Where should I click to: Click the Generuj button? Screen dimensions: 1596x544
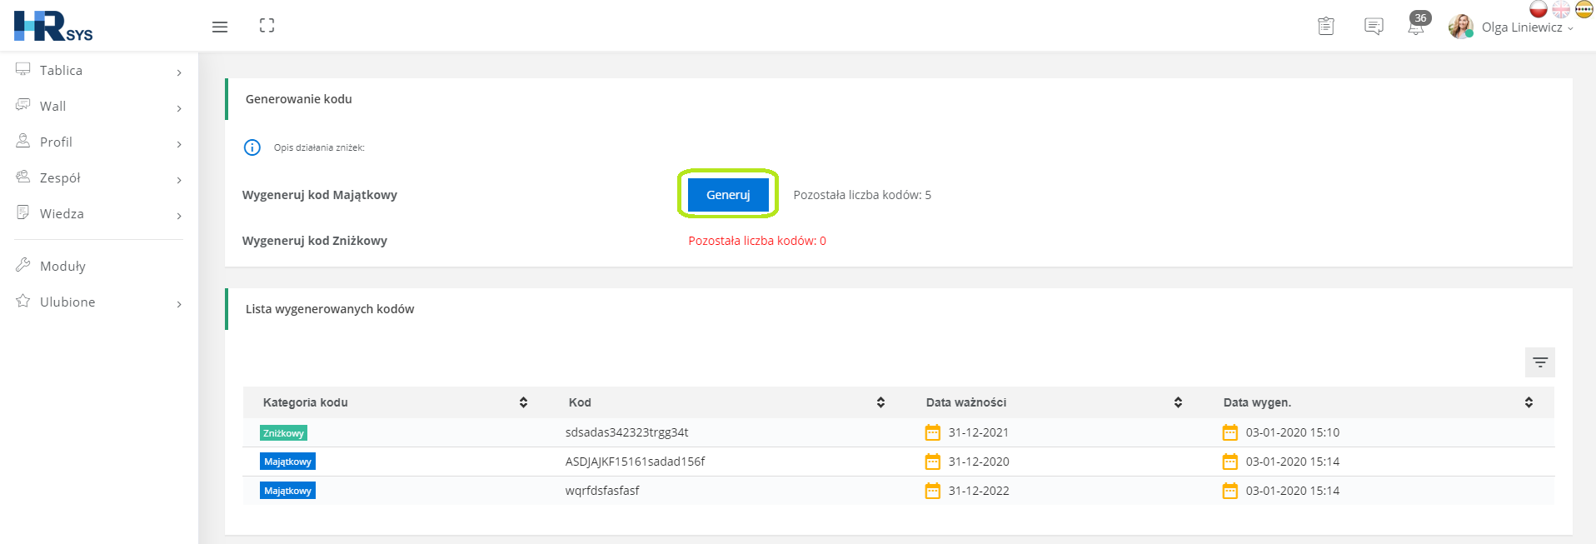tap(728, 195)
